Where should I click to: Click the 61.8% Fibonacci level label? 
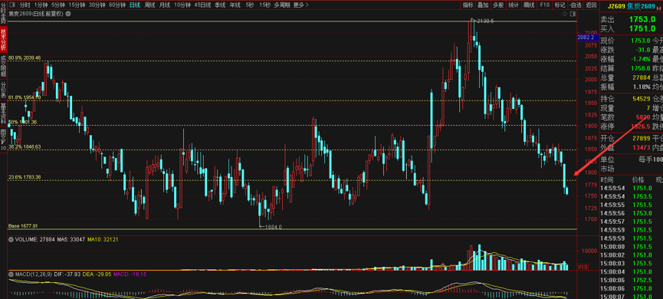pos(25,97)
